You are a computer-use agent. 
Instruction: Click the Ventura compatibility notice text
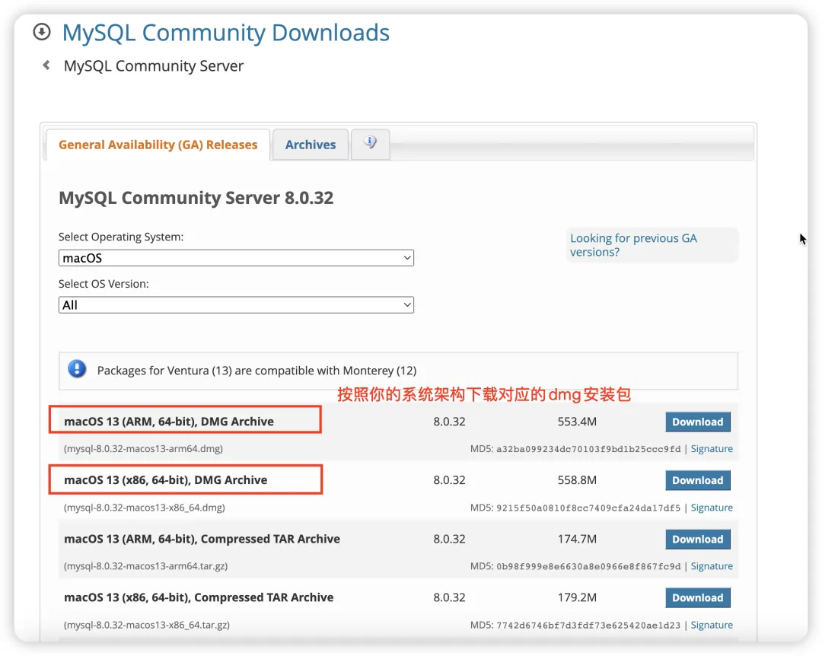click(257, 371)
